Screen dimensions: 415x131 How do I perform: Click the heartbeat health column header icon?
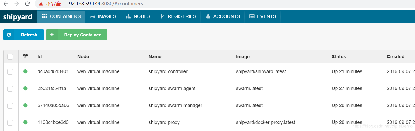(25, 56)
